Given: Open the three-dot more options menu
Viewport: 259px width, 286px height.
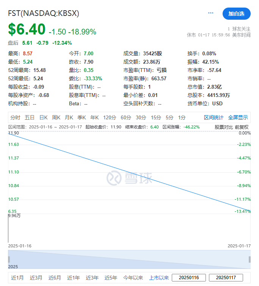Looking at the screenshot, I should [210, 13].
